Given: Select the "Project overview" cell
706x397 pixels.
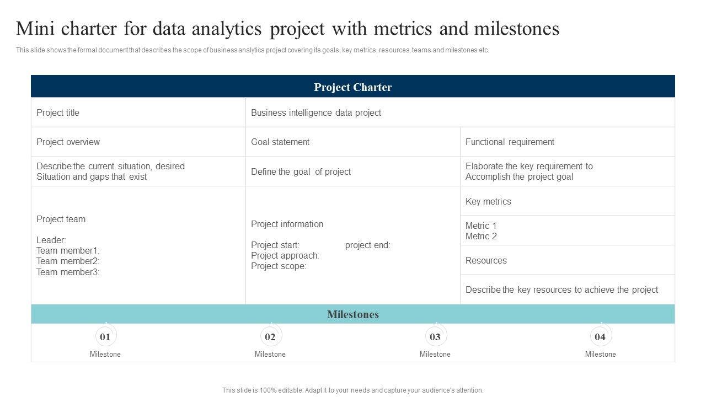Looking at the screenshot, I should coord(68,142).
